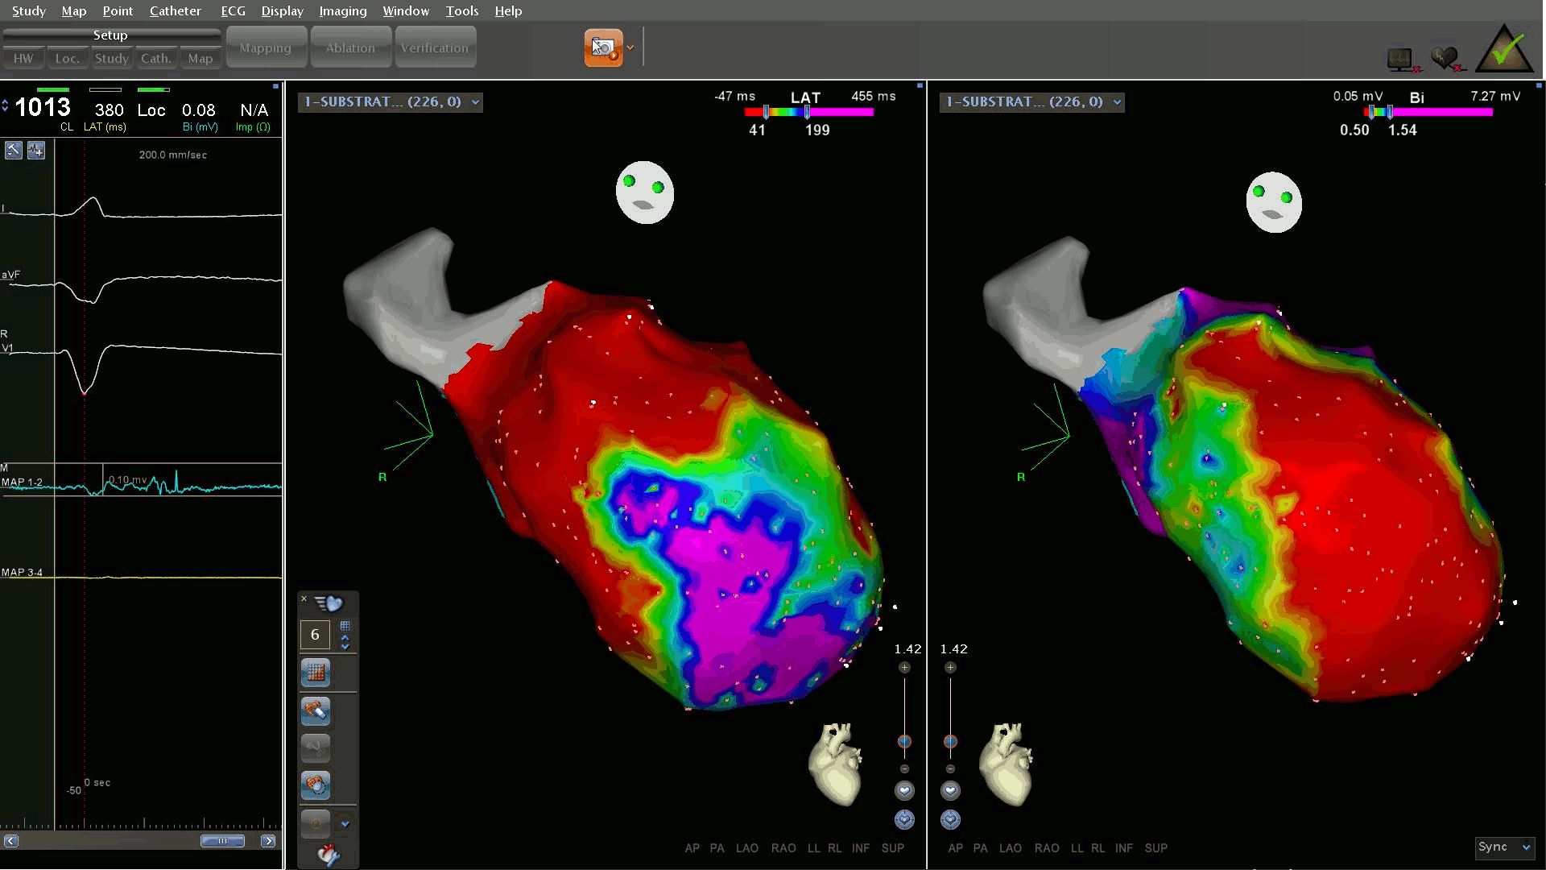Click the Cath. setup button

coord(155,59)
